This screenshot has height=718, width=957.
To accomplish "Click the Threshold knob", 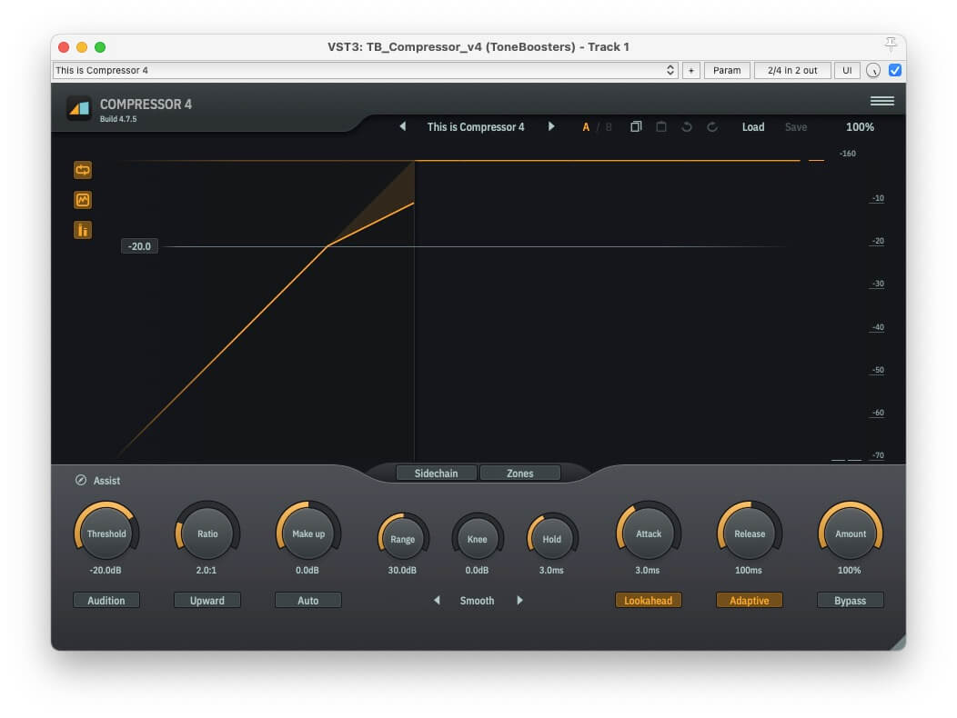I will point(106,534).
